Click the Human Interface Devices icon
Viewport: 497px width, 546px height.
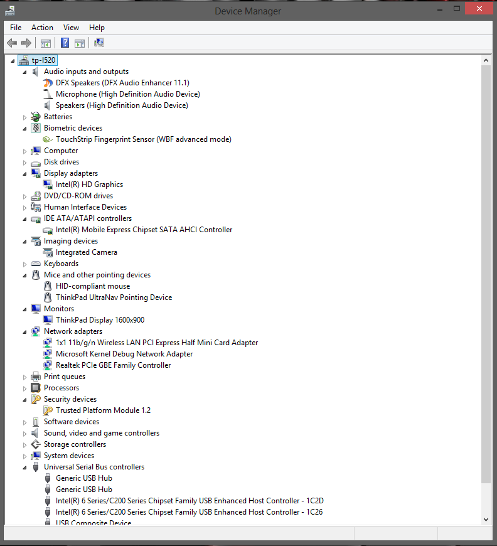click(x=36, y=207)
